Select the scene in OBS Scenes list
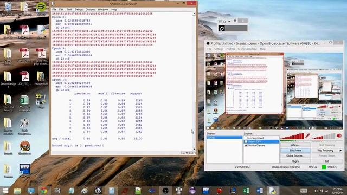Viewport: 347px width, 195px height. [224, 138]
